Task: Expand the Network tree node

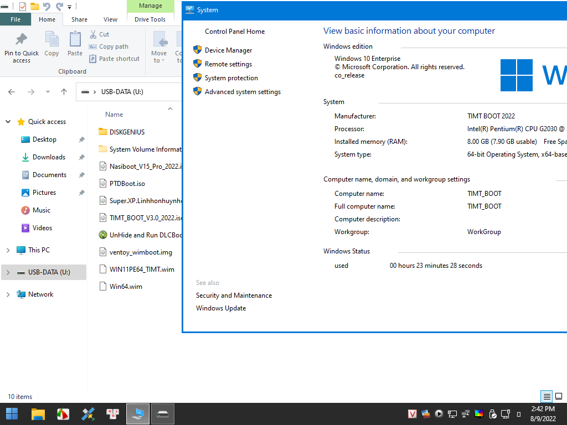Action: pyautogui.click(x=8, y=294)
